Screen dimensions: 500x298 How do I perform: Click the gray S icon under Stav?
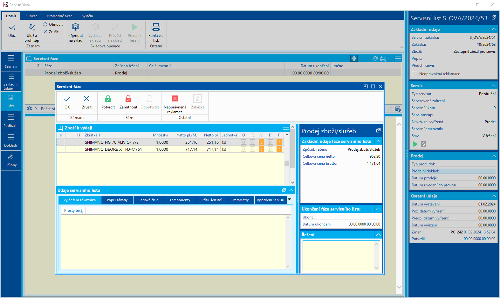click(423, 144)
